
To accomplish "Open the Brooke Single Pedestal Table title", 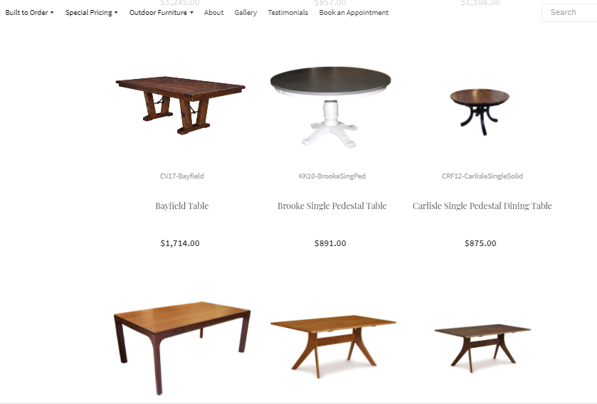I will click(x=332, y=206).
